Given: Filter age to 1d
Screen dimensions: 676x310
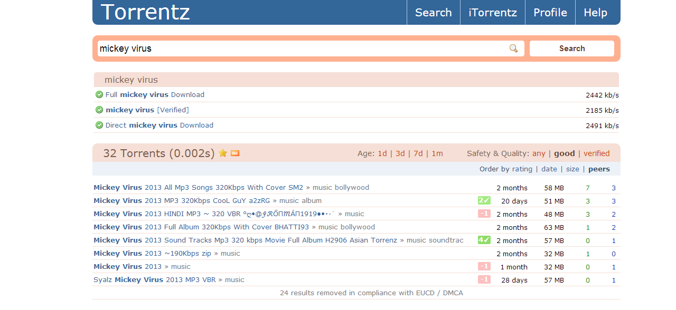Looking at the screenshot, I should [382, 153].
